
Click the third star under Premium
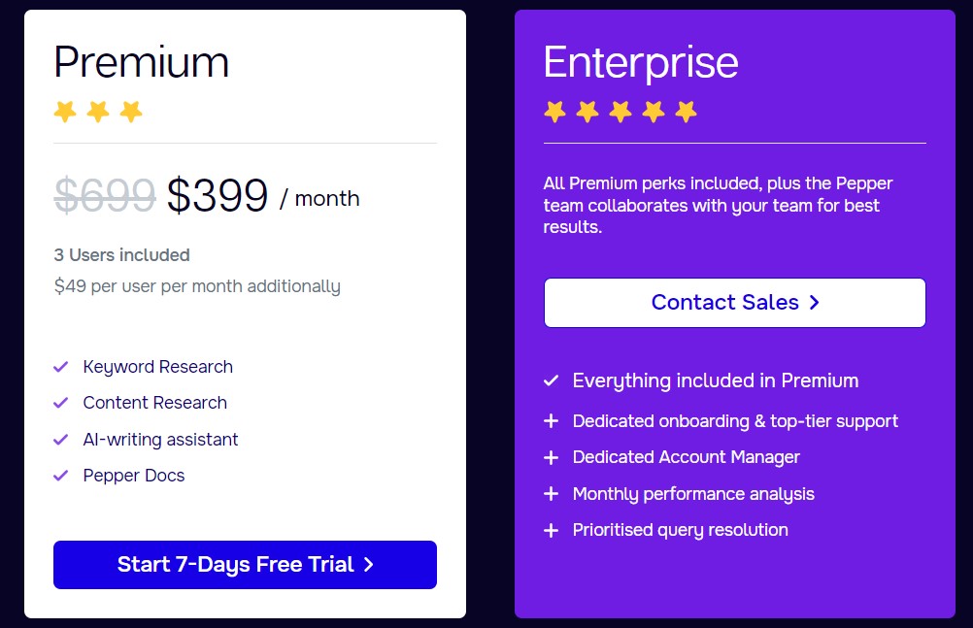131,112
